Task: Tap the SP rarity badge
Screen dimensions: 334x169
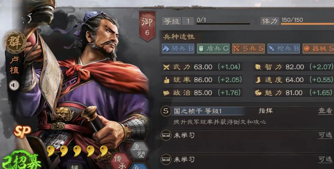Action: pos(22,132)
